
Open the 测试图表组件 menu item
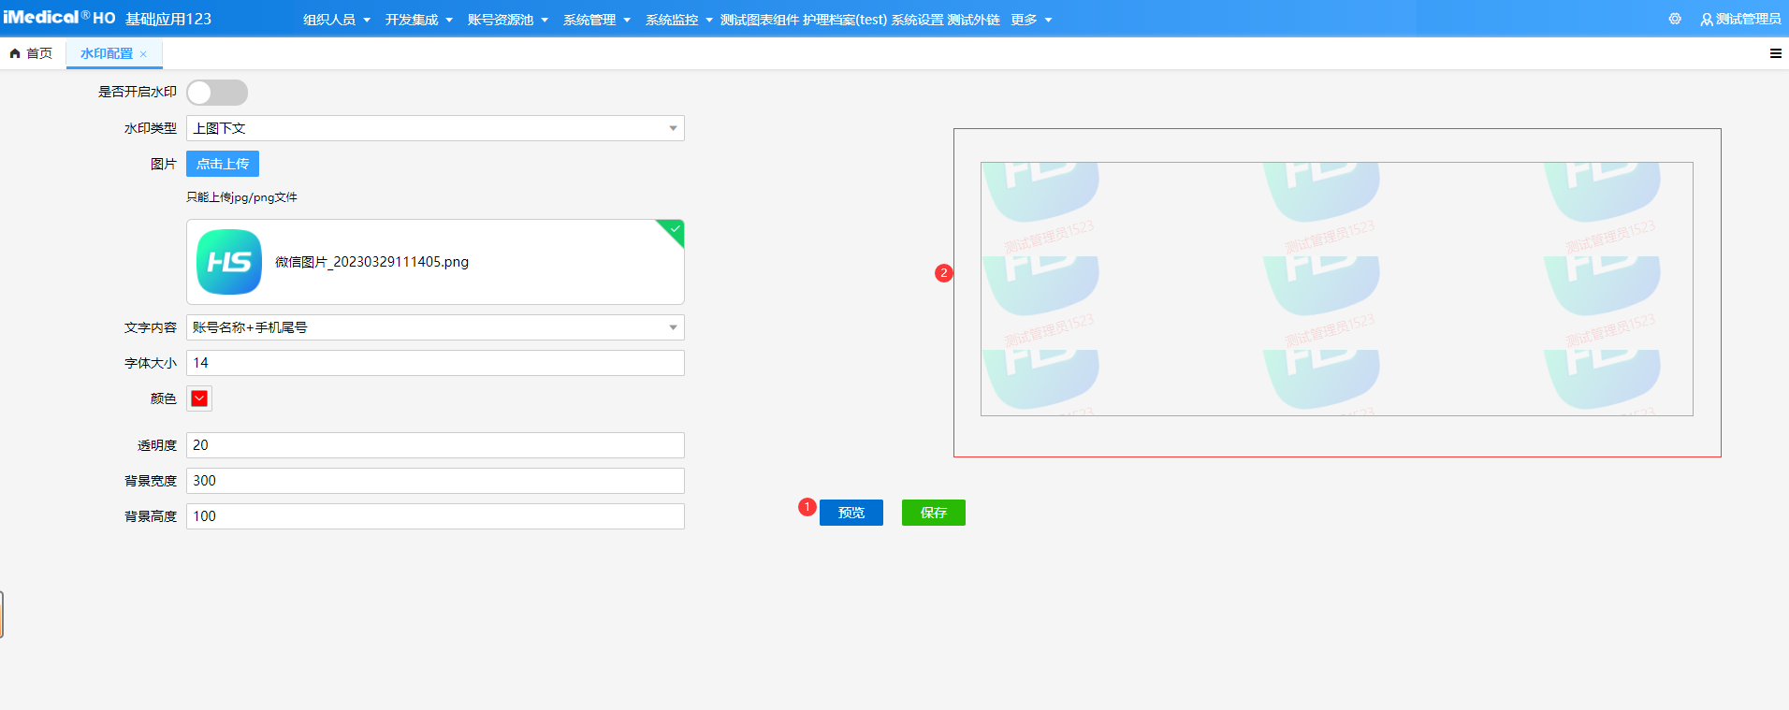click(759, 20)
